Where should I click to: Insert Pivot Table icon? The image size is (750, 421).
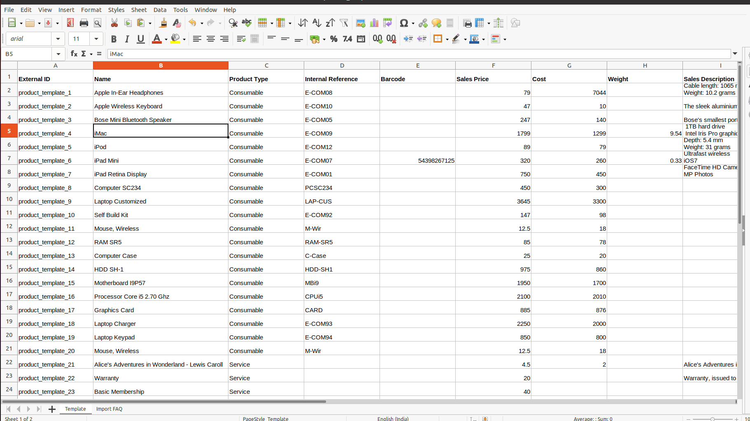[x=388, y=23]
